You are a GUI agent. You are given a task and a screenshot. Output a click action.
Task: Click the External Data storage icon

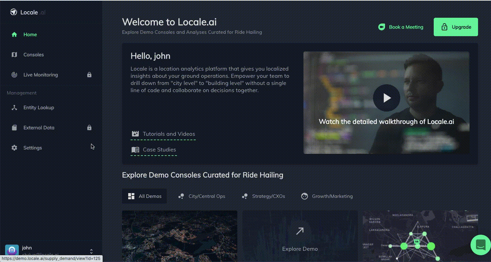(14, 128)
